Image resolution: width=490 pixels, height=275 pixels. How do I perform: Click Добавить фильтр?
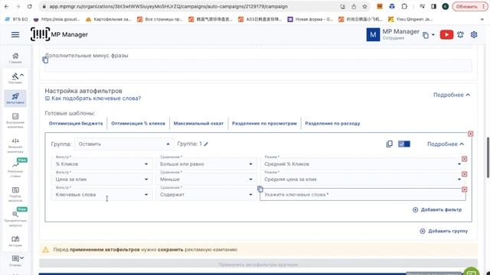tap(437, 210)
